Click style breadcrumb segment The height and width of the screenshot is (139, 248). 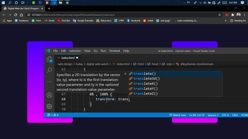(167, 64)
